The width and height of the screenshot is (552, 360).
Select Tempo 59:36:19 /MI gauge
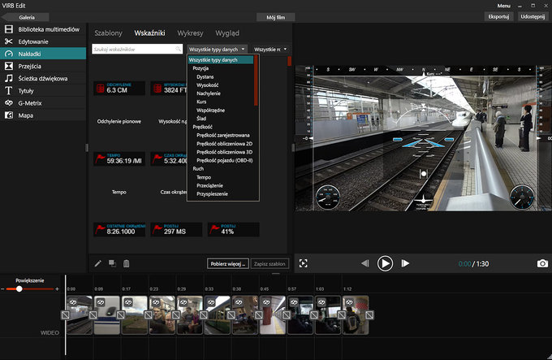(119, 158)
